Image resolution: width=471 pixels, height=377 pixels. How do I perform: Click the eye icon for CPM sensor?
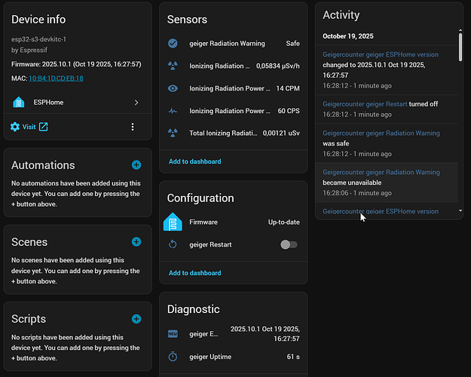[173, 88]
